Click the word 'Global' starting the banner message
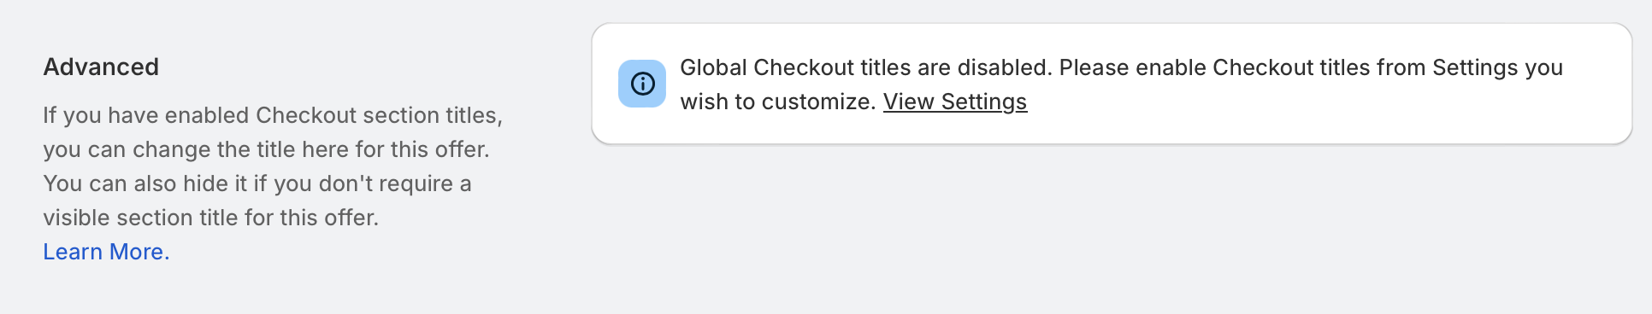Screen dimensions: 1652x314 713,67
